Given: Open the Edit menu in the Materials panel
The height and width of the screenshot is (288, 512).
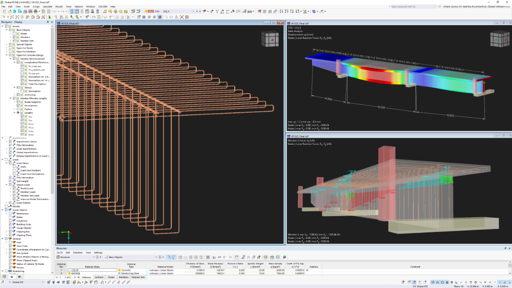Looking at the screenshot, I should (68, 253).
